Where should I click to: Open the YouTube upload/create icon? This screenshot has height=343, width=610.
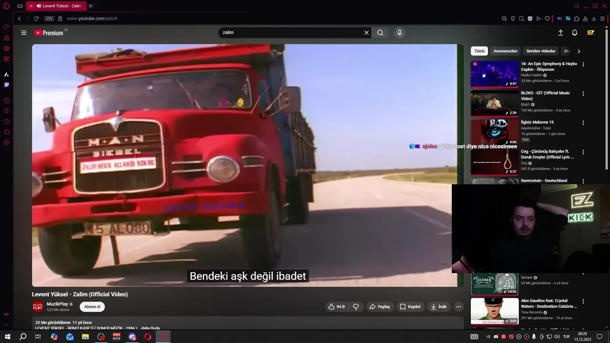[560, 33]
